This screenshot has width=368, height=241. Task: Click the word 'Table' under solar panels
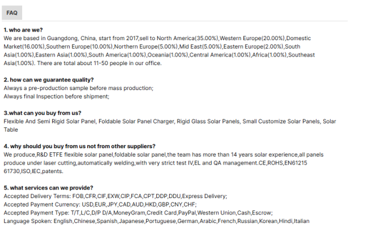point(11,130)
